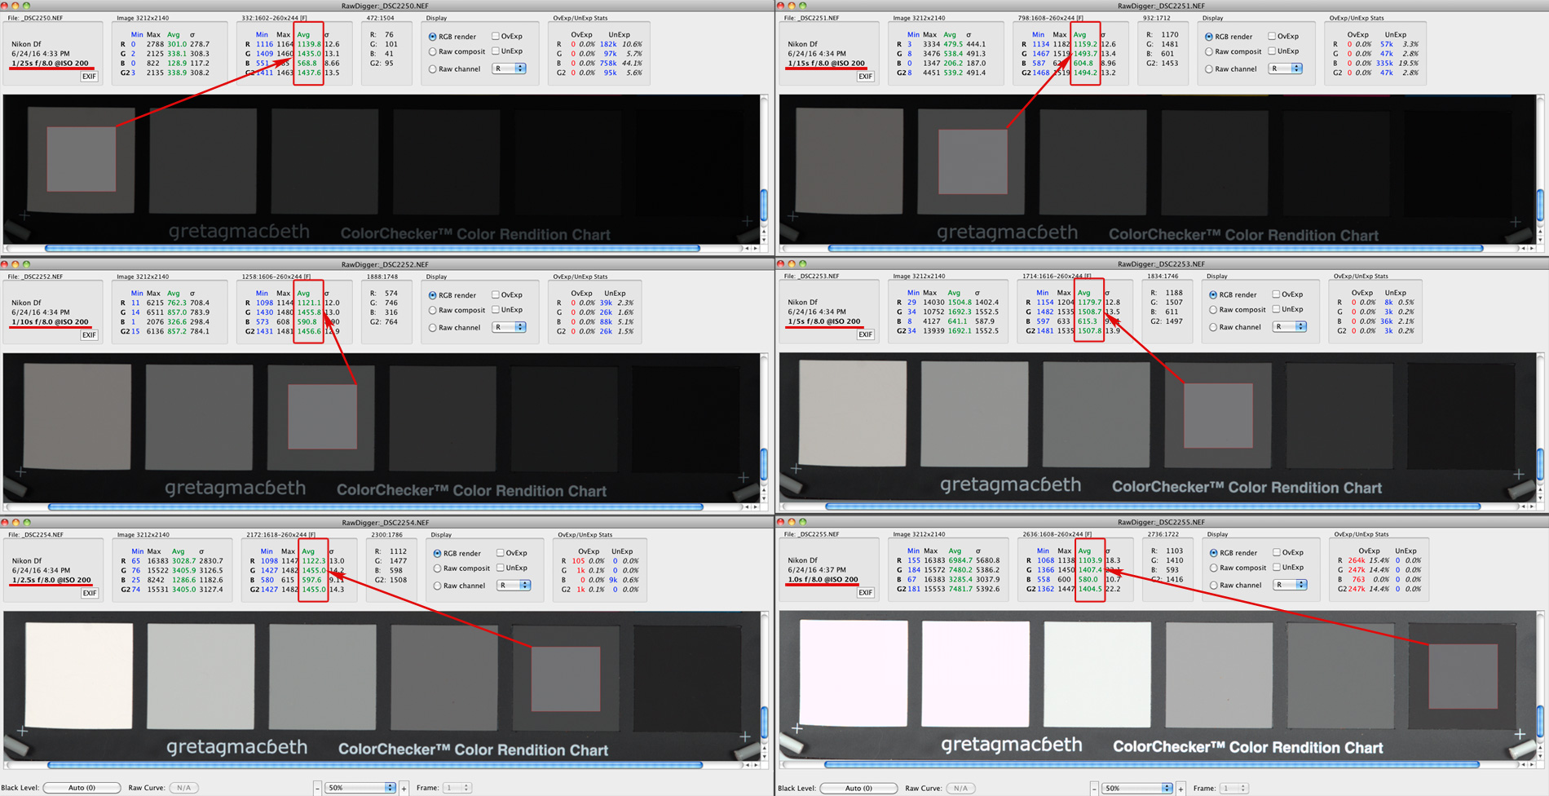Screen dimensions: 1549x796
Task: Open 50% zoom dropdown in _DSC2254 window
Action: 360,788
